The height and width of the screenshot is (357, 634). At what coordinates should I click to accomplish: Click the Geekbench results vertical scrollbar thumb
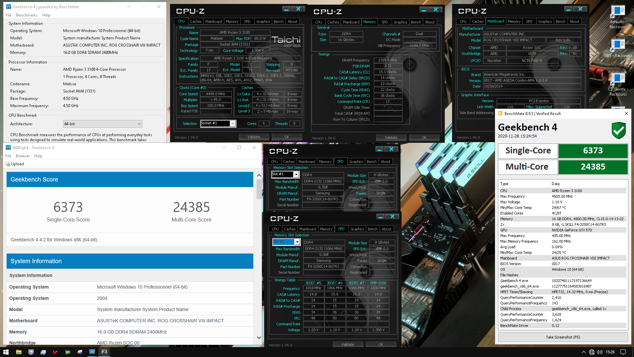click(259, 189)
